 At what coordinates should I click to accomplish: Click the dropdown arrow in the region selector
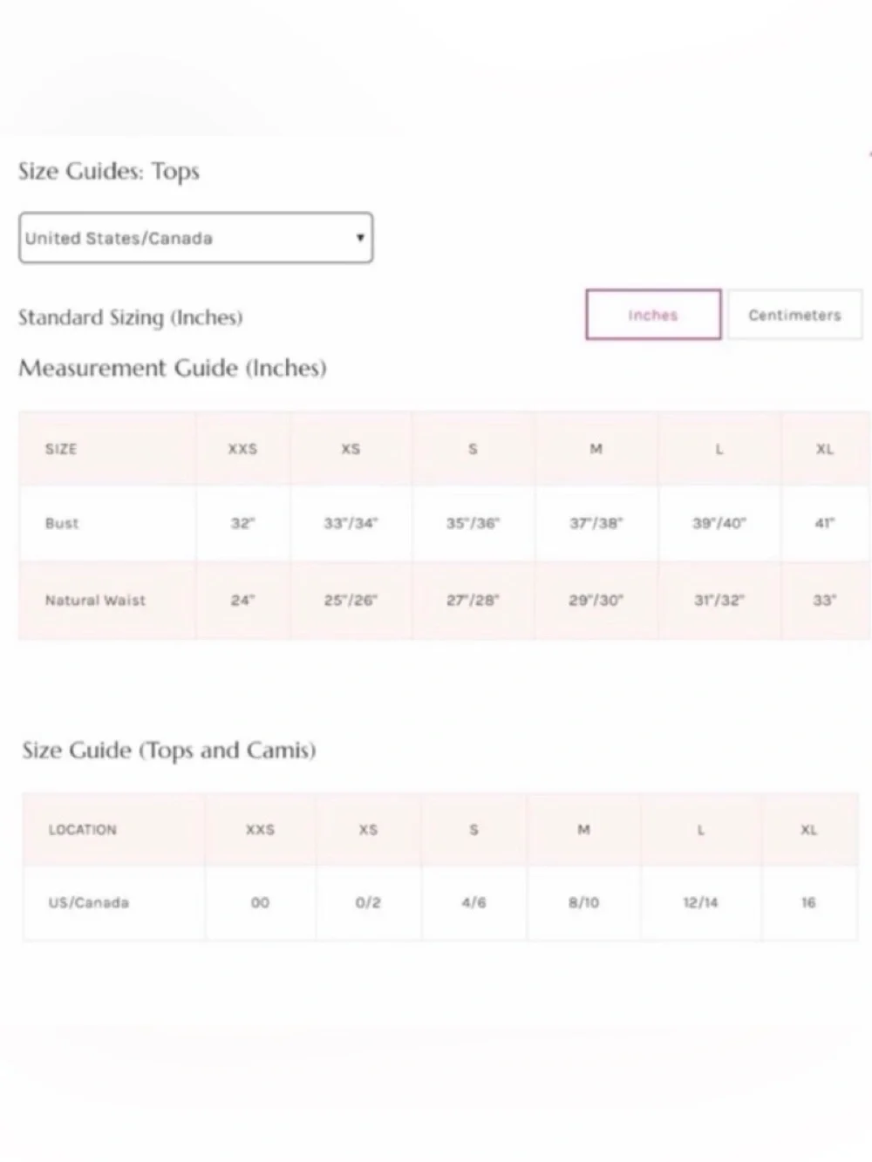click(360, 237)
